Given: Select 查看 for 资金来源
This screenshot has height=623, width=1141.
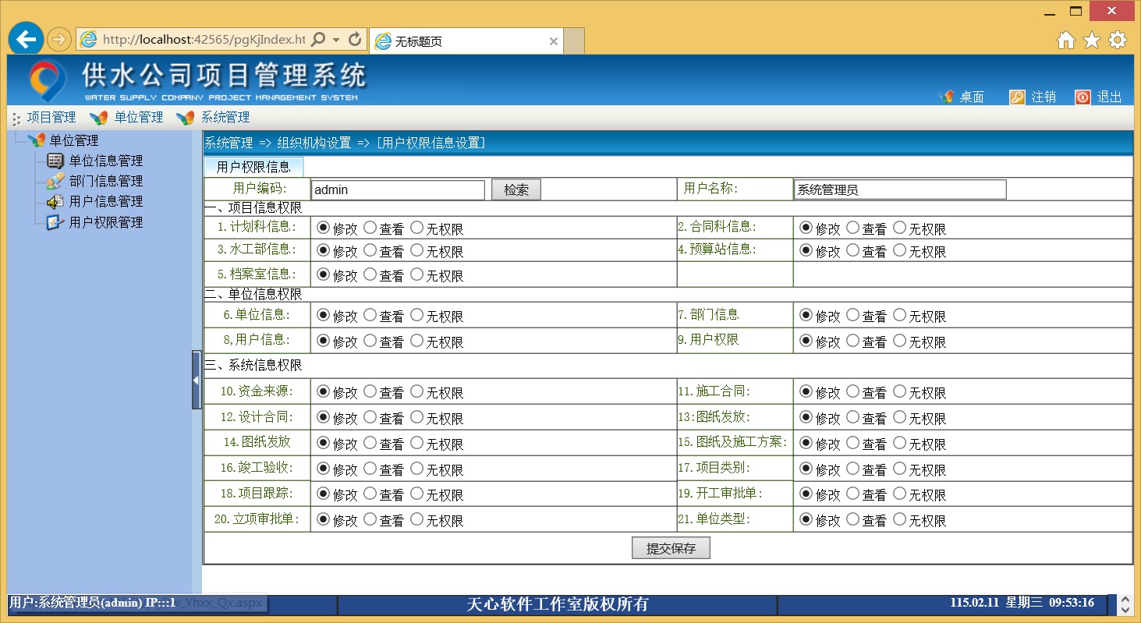Looking at the screenshot, I should (370, 391).
